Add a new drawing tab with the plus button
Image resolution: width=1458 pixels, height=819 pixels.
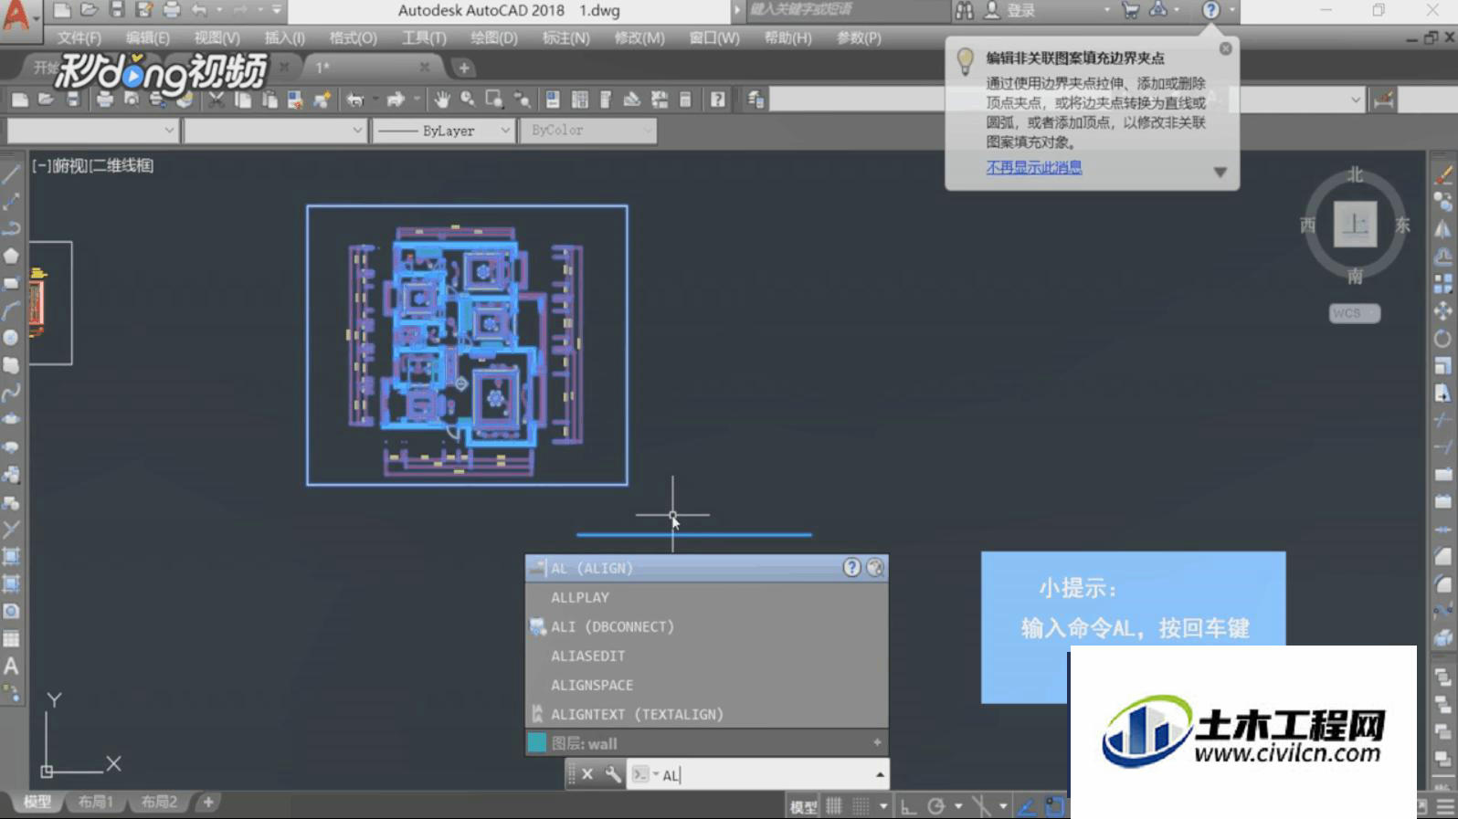coord(463,68)
